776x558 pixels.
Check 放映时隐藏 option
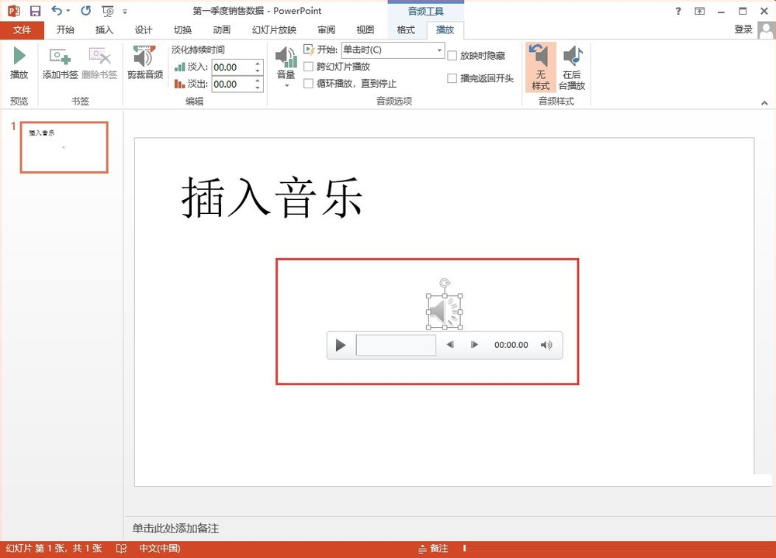tap(452, 56)
